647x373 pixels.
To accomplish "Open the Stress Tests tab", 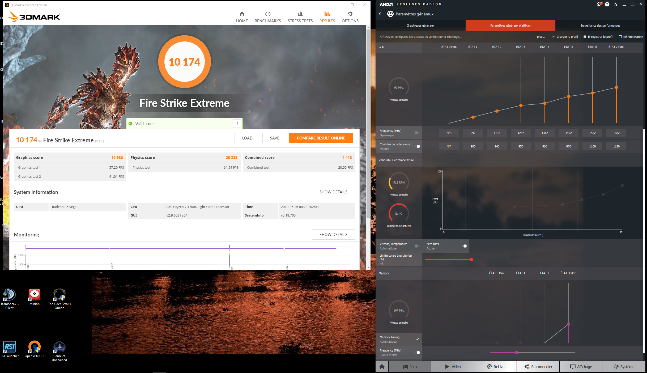I will pyautogui.click(x=300, y=17).
